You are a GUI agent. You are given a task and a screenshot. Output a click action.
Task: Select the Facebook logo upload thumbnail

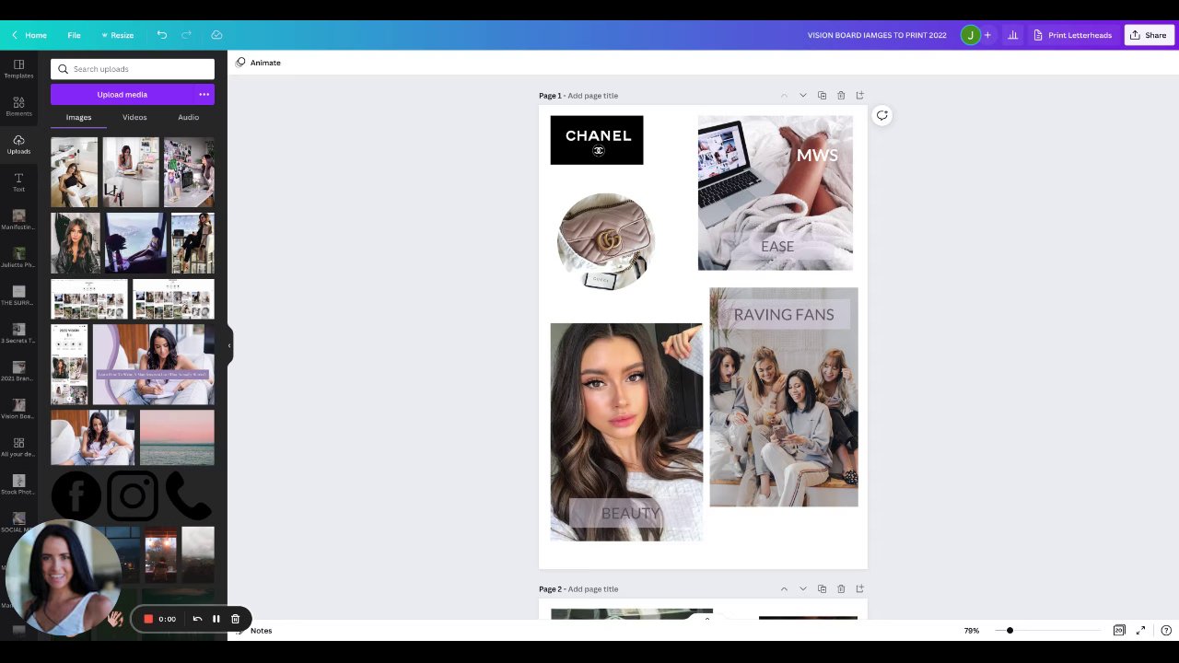(76, 495)
